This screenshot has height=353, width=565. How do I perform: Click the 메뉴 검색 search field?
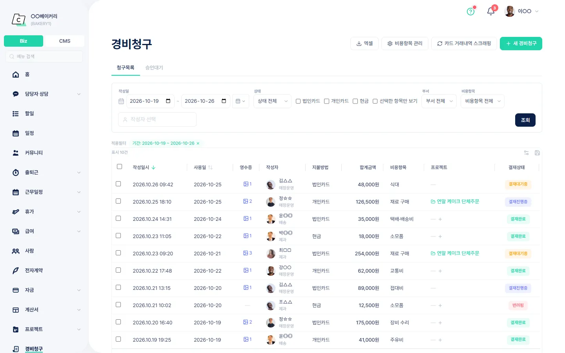tap(44, 56)
